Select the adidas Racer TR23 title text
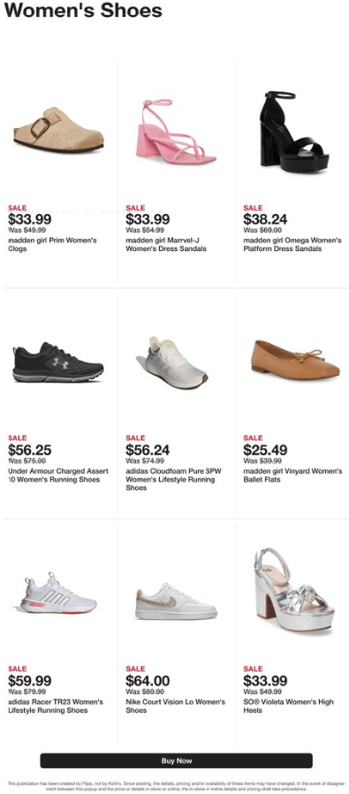Image resolution: width=349 pixels, height=794 pixels. click(56, 706)
